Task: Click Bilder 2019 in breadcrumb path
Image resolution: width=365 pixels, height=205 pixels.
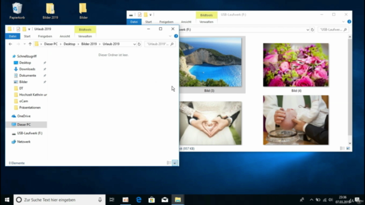Action: point(89,44)
